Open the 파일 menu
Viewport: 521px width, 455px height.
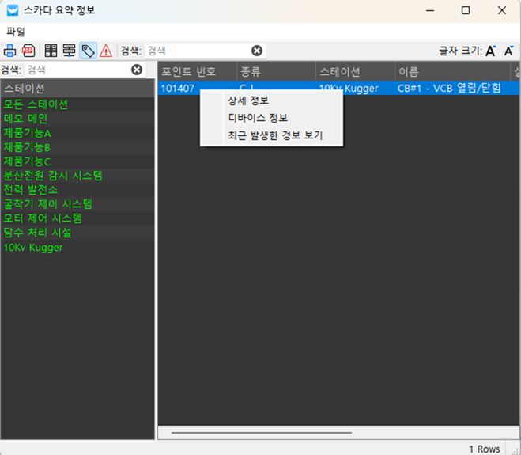click(16, 32)
